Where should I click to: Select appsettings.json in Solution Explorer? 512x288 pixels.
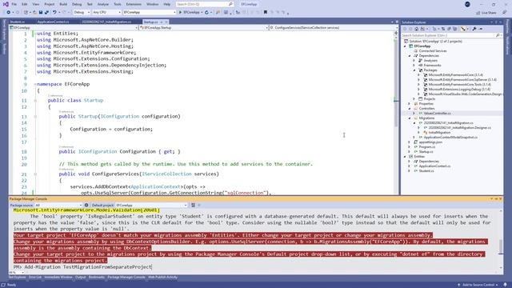(430, 142)
